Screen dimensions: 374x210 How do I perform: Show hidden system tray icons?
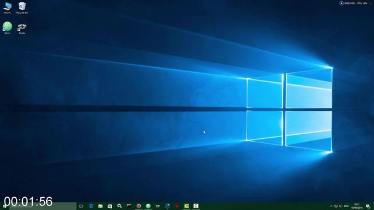pos(331,206)
